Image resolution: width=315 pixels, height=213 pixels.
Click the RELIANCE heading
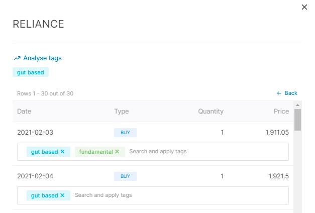point(38,24)
